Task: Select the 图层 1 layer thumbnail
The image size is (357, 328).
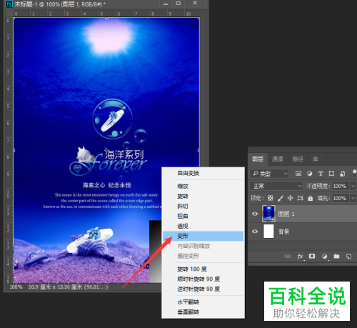Action: 268,214
